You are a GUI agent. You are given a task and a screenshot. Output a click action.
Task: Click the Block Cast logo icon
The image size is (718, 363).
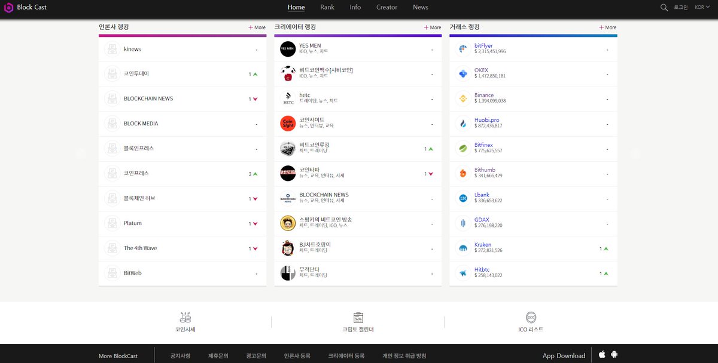click(x=8, y=8)
